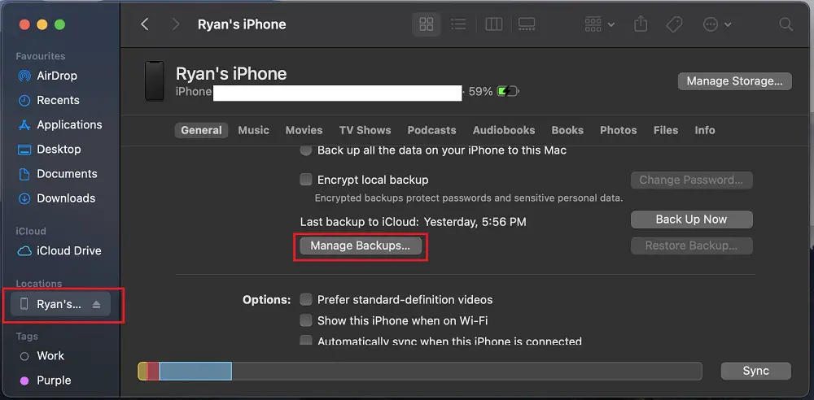The image size is (814, 400).
Task: Enable Automatically sync when iPhone is connected
Action: coord(306,341)
